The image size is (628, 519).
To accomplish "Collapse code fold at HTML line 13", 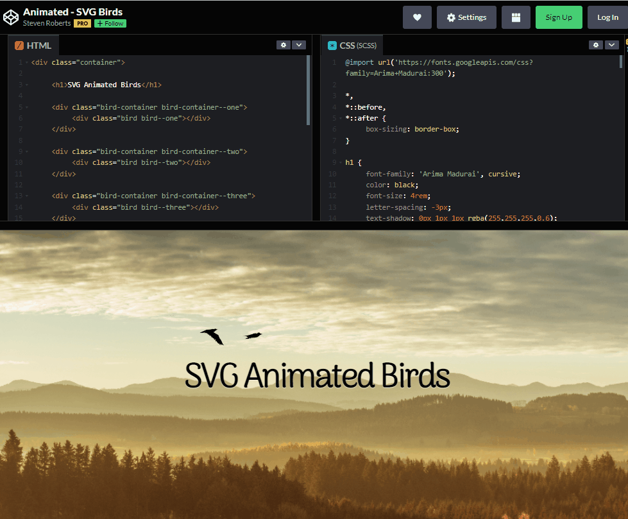I will pos(27,196).
